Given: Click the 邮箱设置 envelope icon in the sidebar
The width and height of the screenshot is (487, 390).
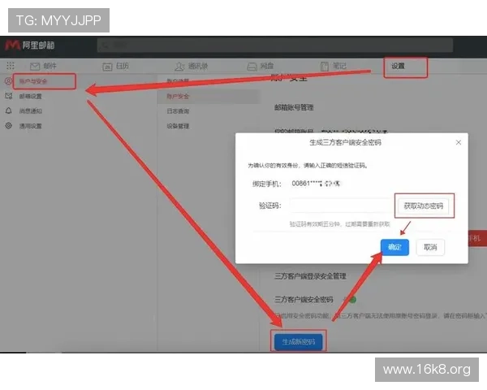Looking at the screenshot, I should point(9,96).
